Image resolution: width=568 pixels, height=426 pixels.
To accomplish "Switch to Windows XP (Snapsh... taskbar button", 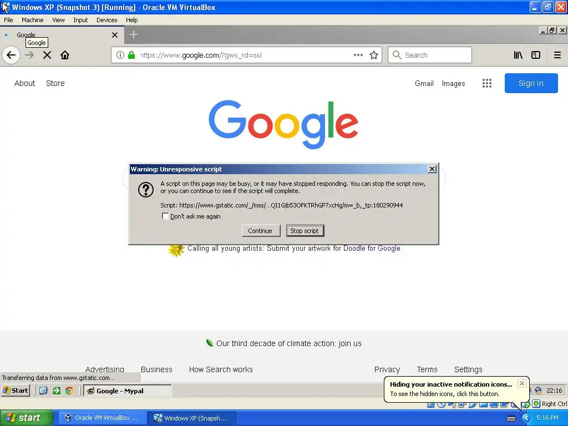I will point(192,418).
